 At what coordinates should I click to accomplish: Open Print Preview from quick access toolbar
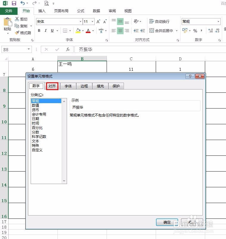46,3
